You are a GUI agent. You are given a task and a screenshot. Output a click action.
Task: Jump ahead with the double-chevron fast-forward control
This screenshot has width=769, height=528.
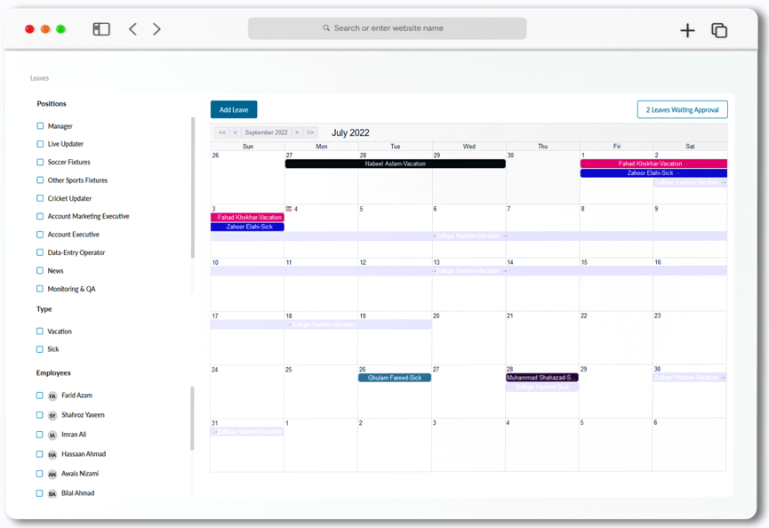click(x=311, y=132)
